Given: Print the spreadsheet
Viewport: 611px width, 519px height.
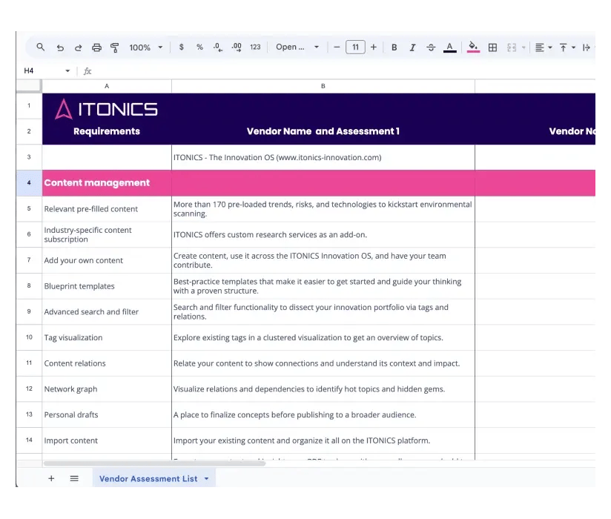Looking at the screenshot, I should (x=96, y=47).
